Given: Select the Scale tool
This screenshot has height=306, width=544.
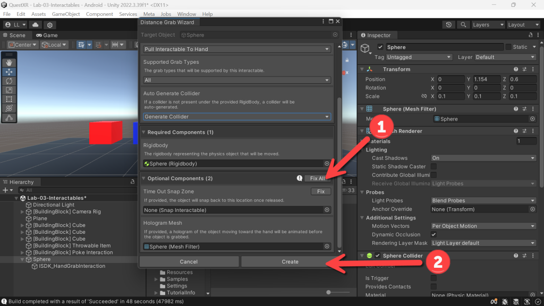Looking at the screenshot, I should 9,90.
